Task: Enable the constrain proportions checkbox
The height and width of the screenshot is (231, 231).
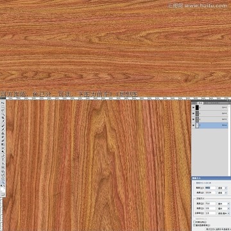Action: click(194, 222)
